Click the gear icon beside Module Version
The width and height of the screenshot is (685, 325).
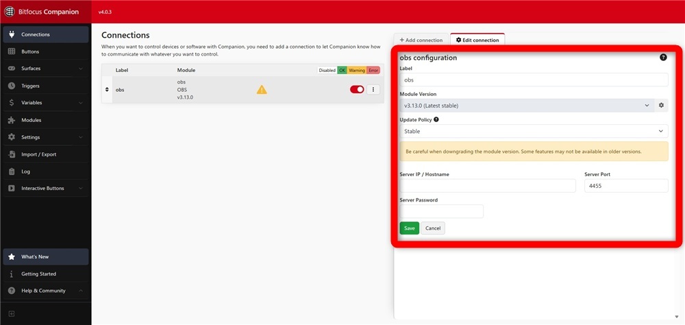pos(662,106)
